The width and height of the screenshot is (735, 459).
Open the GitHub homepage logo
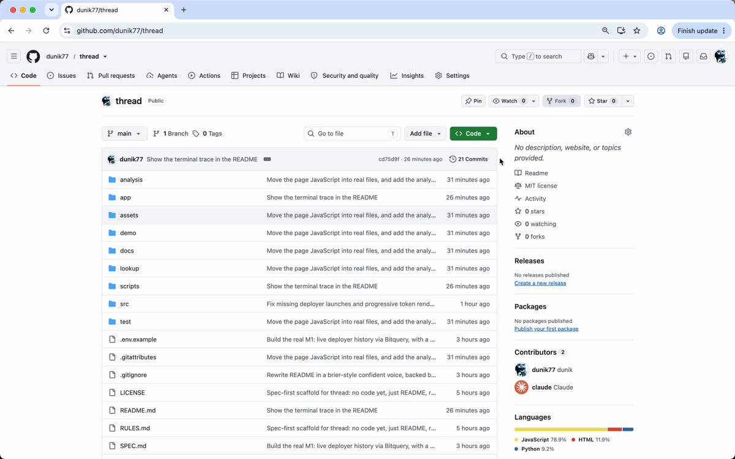click(x=33, y=56)
